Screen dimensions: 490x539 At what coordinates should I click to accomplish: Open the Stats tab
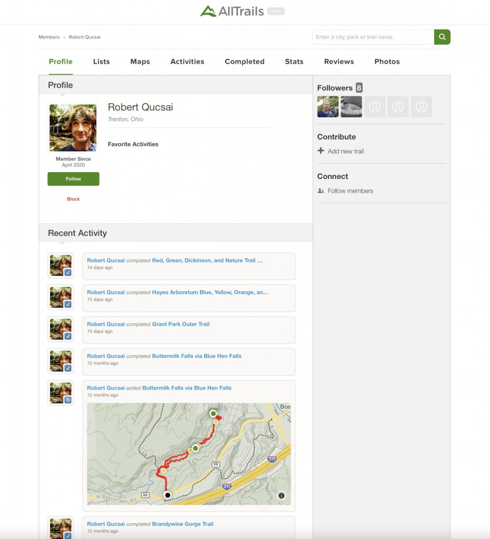(x=294, y=62)
